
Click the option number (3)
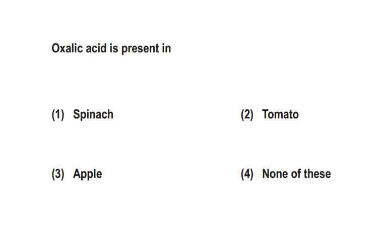[58, 174]
